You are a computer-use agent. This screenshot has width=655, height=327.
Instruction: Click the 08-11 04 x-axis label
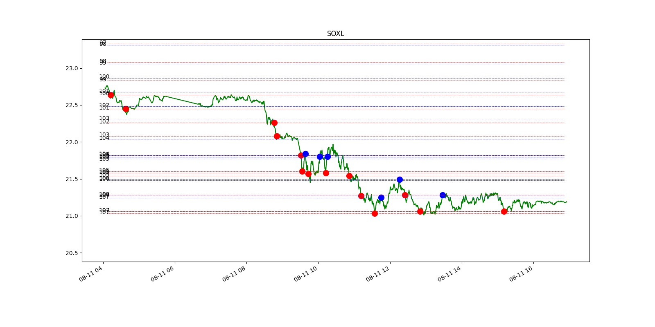pyautogui.click(x=90, y=273)
